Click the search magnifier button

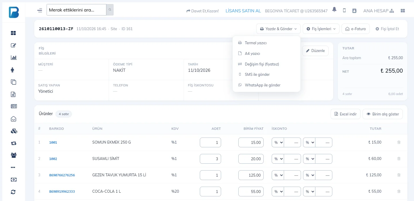pos(110,10)
